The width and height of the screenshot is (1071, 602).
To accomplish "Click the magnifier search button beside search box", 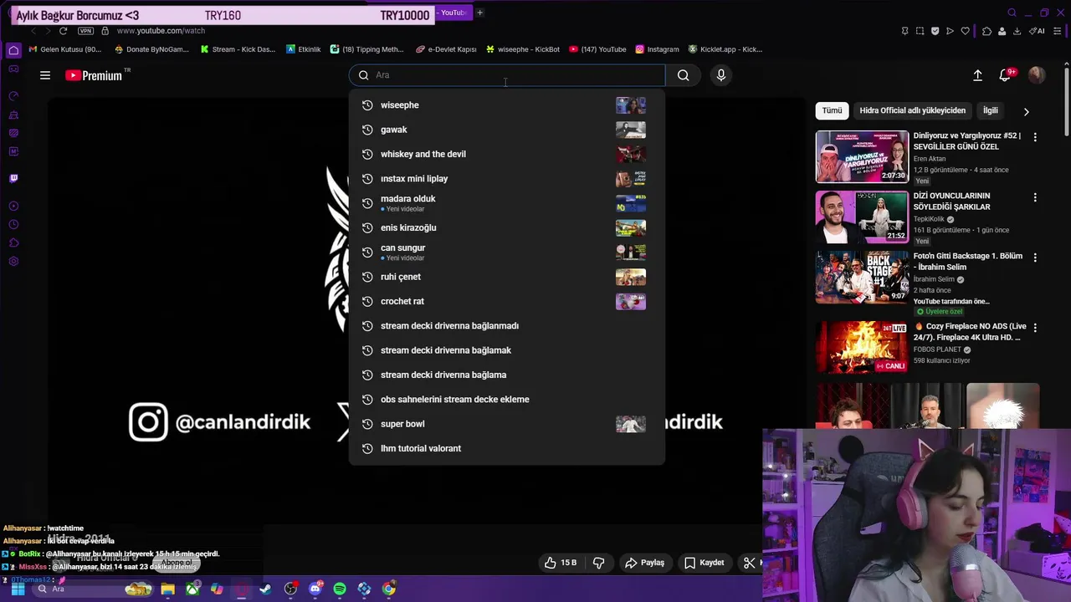I will pos(684,75).
